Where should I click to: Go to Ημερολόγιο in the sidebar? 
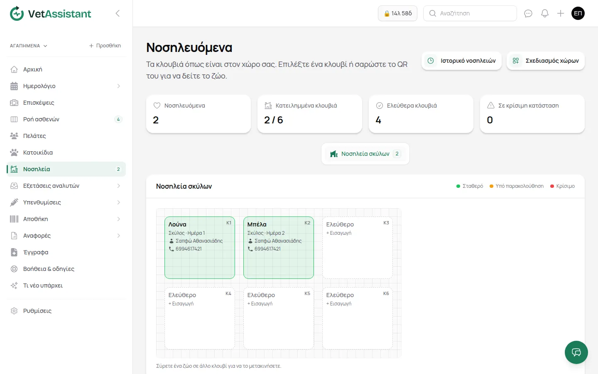coord(66,86)
